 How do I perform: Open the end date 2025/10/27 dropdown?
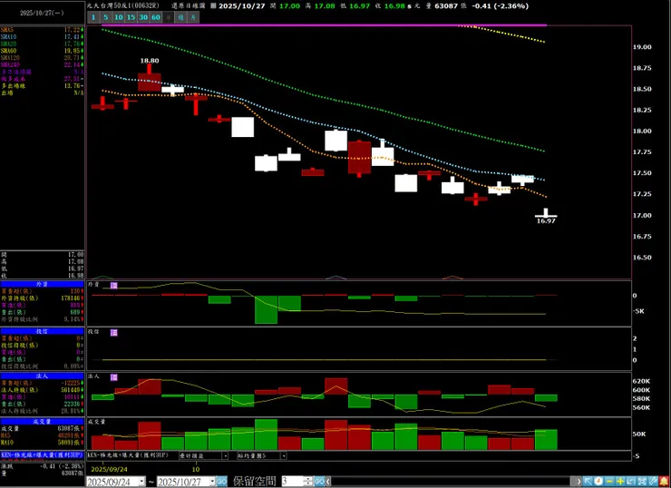click(212, 482)
